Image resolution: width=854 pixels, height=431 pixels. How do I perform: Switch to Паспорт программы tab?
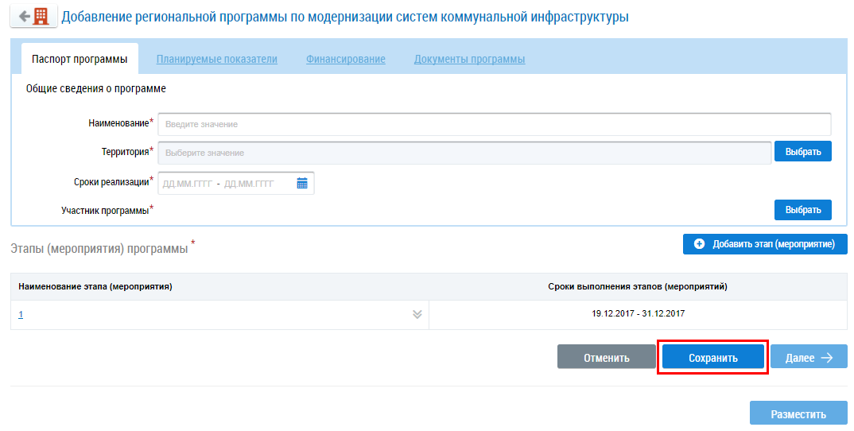tap(80, 60)
